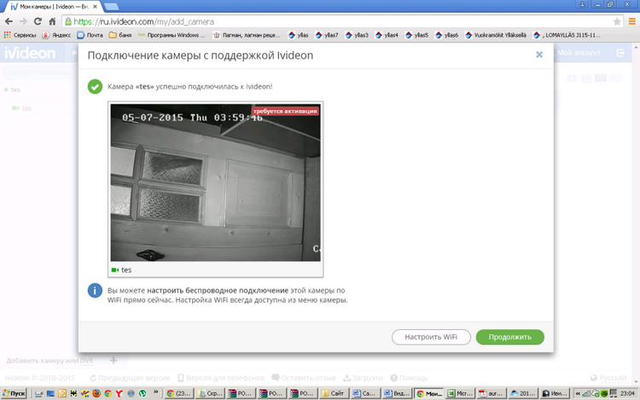
Task: Open the LOMAYLLÄS J115-11 bookmark
Action: pos(567,35)
